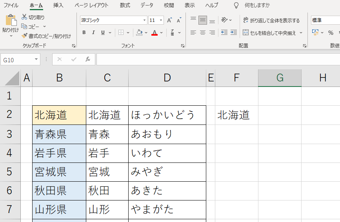Image resolution: width=340 pixels, height=222 pixels.
Task: Open merge cells dropdown arrow
Action: 301,33
